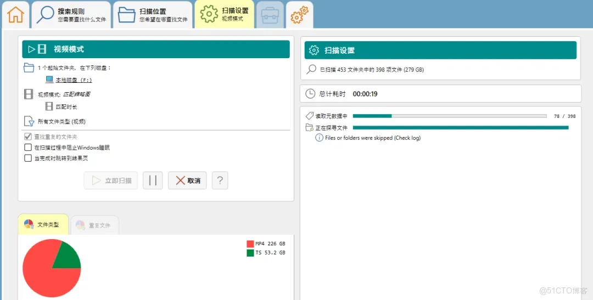Click the pie icon on 重复文件 tab

tap(80, 225)
